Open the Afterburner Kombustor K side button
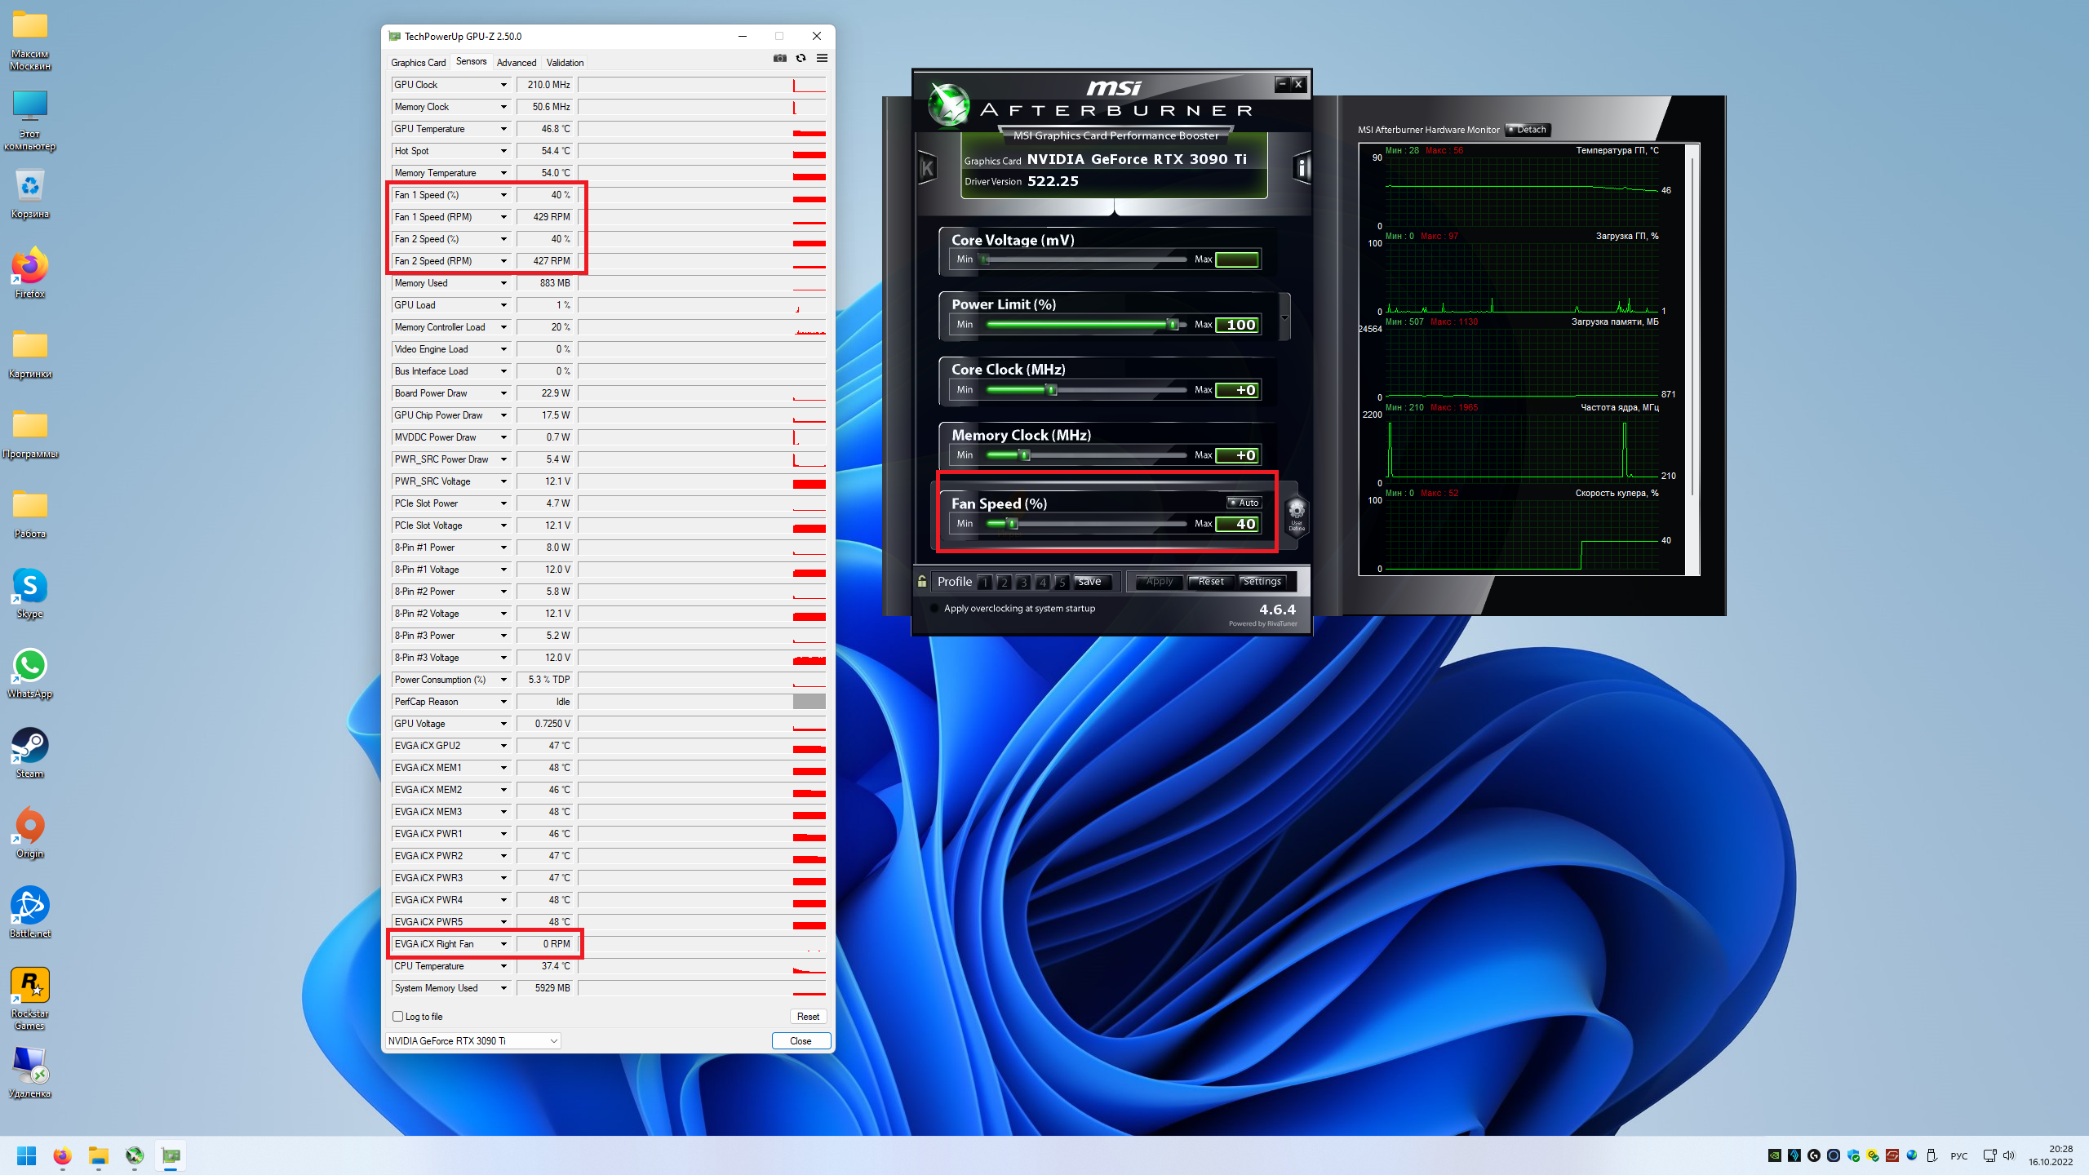 [x=927, y=169]
